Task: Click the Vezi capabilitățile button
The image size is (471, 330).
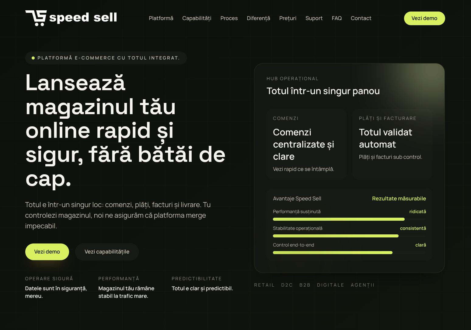Action: (x=107, y=252)
